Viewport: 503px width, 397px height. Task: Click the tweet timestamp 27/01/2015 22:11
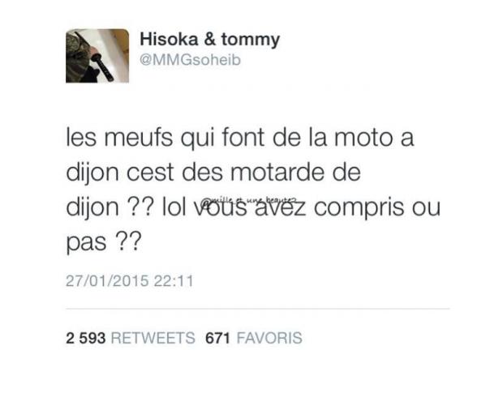130,281
